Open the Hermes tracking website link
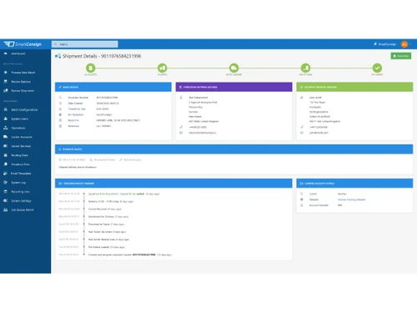This screenshot has width=417, height=313. click(x=351, y=199)
